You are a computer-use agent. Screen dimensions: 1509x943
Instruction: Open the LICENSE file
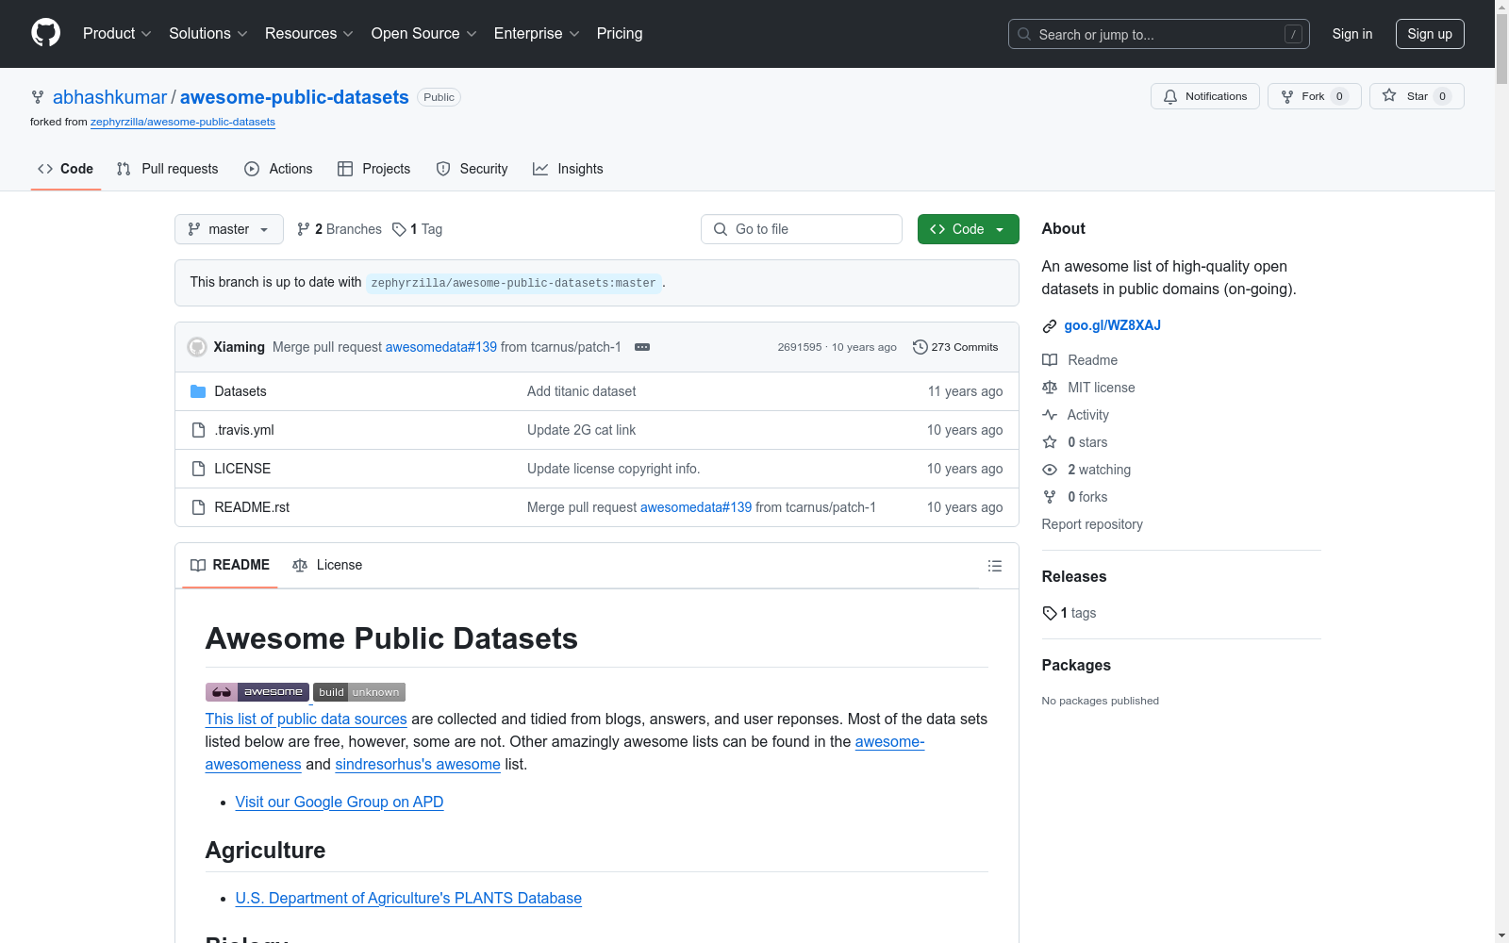tap(242, 469)
